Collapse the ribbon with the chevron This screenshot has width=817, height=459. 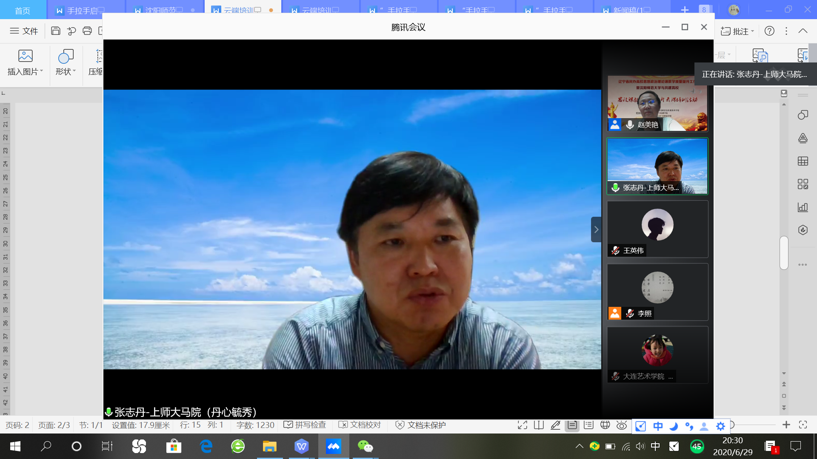(803, 31)
